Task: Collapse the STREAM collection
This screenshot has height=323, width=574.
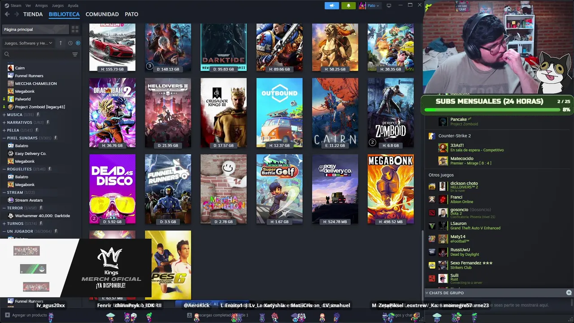Action: click(4, 192)
